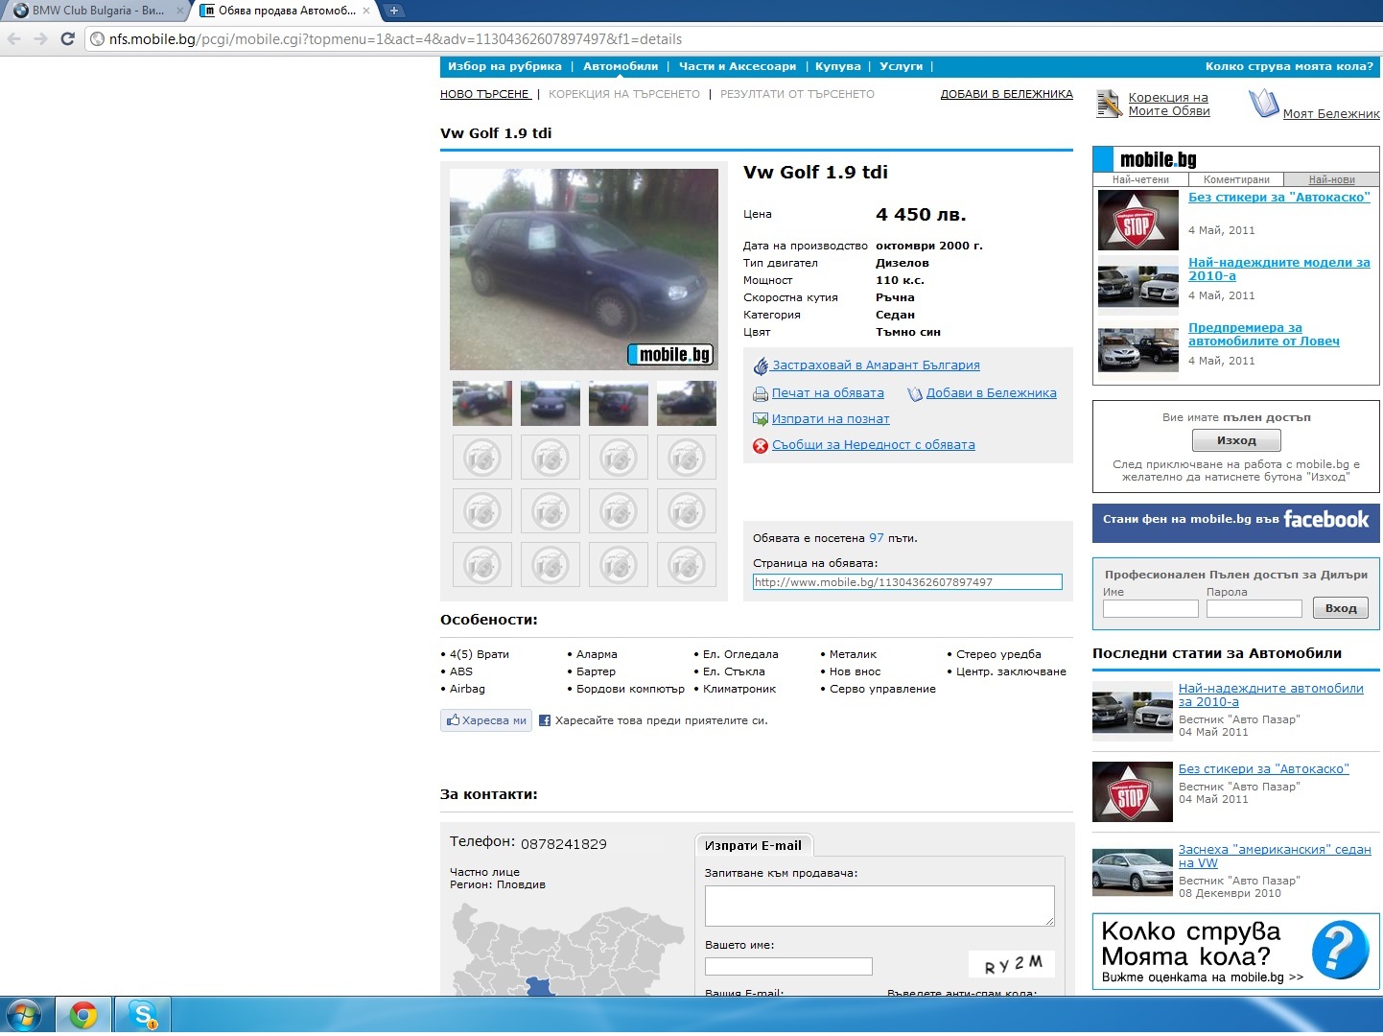Click ДОБАВИ В БЕЛЕЖНИКА link

[x=1007, y=94]
